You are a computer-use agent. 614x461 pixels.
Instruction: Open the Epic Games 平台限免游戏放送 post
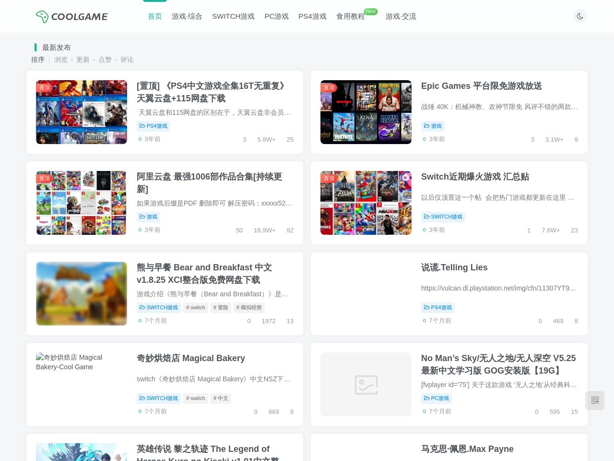(x=482, y=86)
